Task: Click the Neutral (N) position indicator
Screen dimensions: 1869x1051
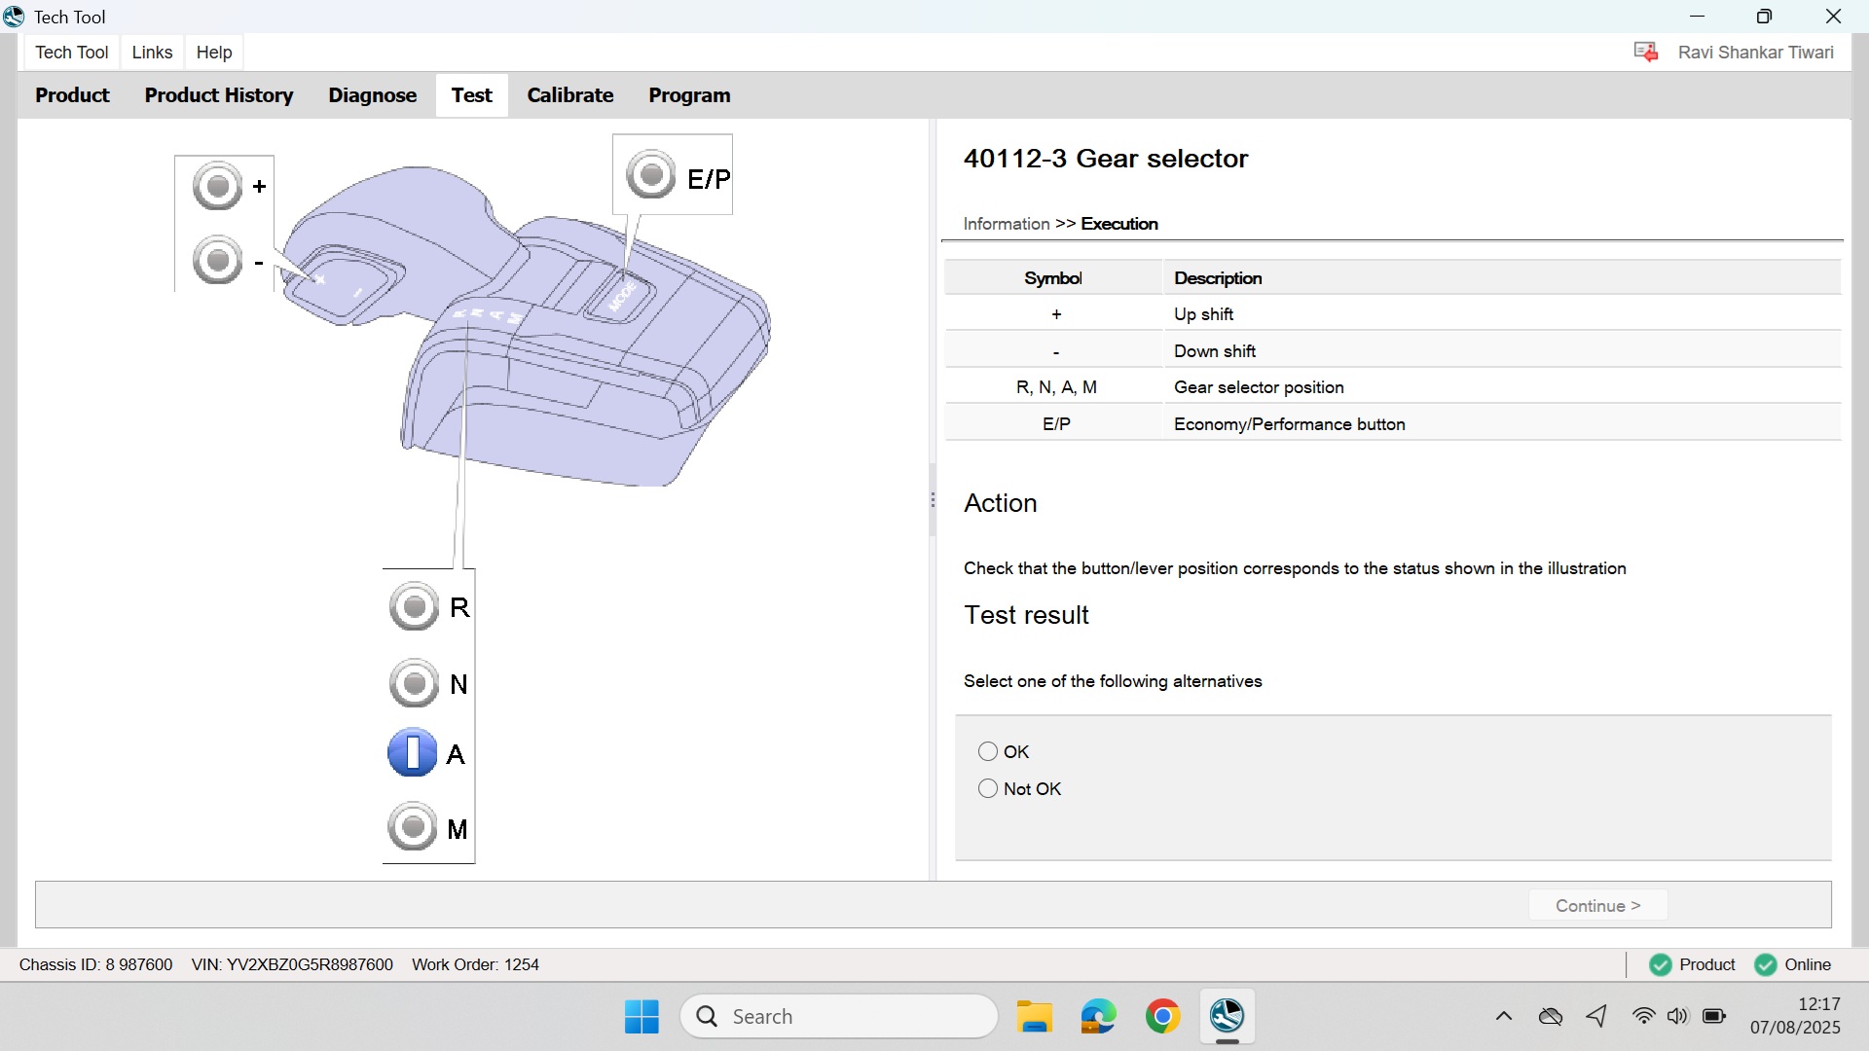Action: (x=414, y=683)
